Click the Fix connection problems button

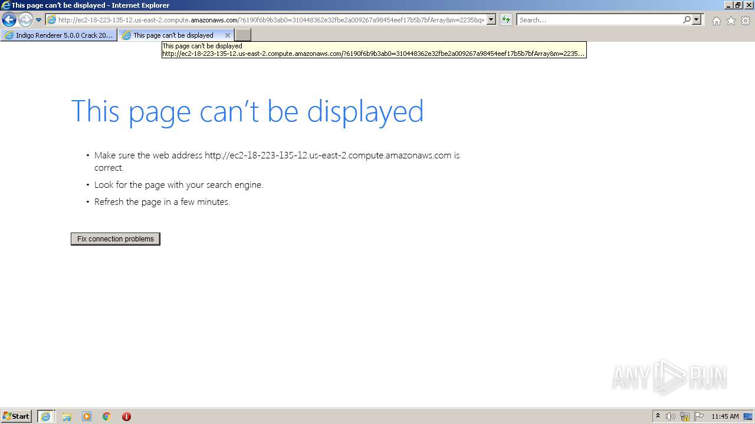coord(116,239)
